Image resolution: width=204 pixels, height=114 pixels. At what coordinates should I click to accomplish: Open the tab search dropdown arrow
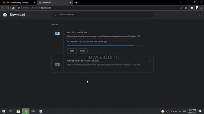[x=181, y=2]
